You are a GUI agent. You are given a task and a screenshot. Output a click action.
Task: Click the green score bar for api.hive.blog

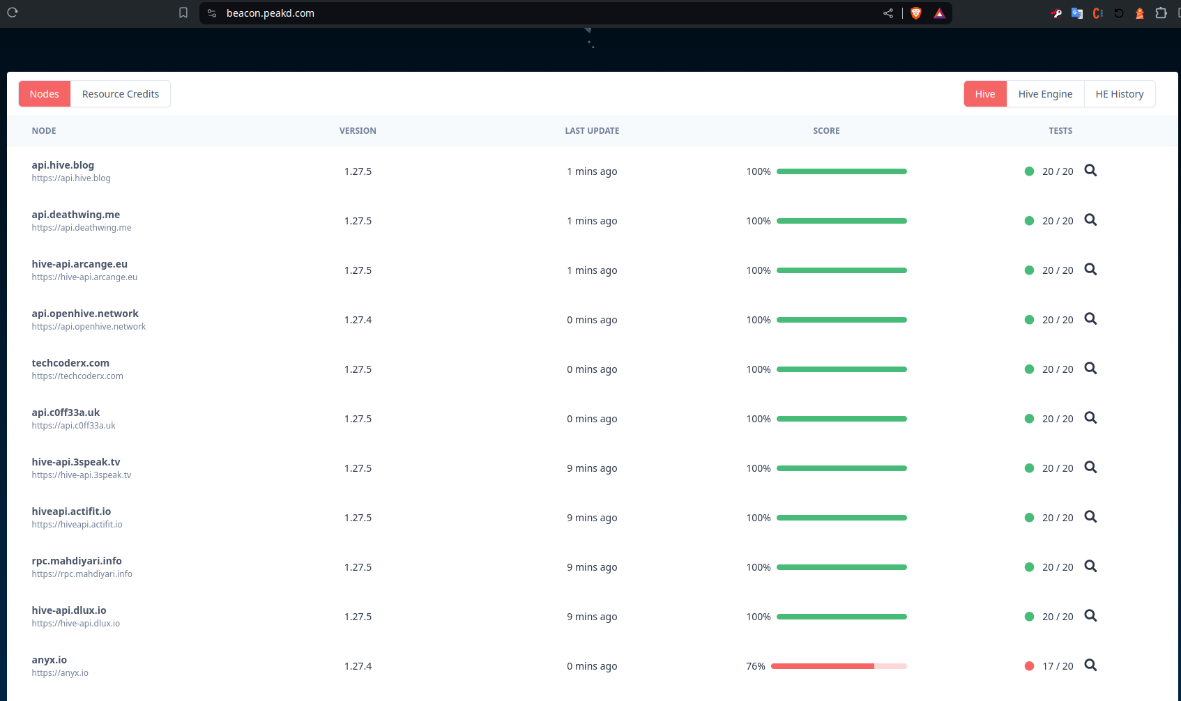point(841,171)
